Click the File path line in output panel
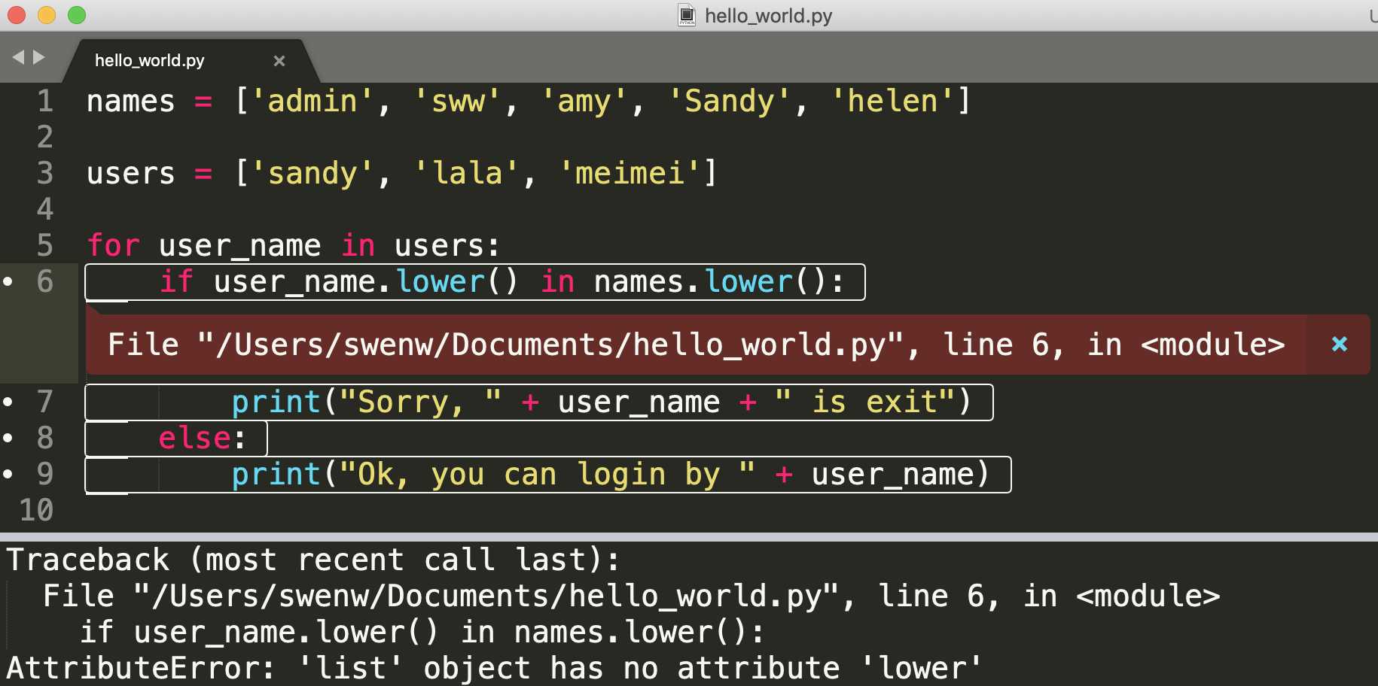Image resolution: width=1378 pixels, height=686 pixels. [x=631, y=596]
